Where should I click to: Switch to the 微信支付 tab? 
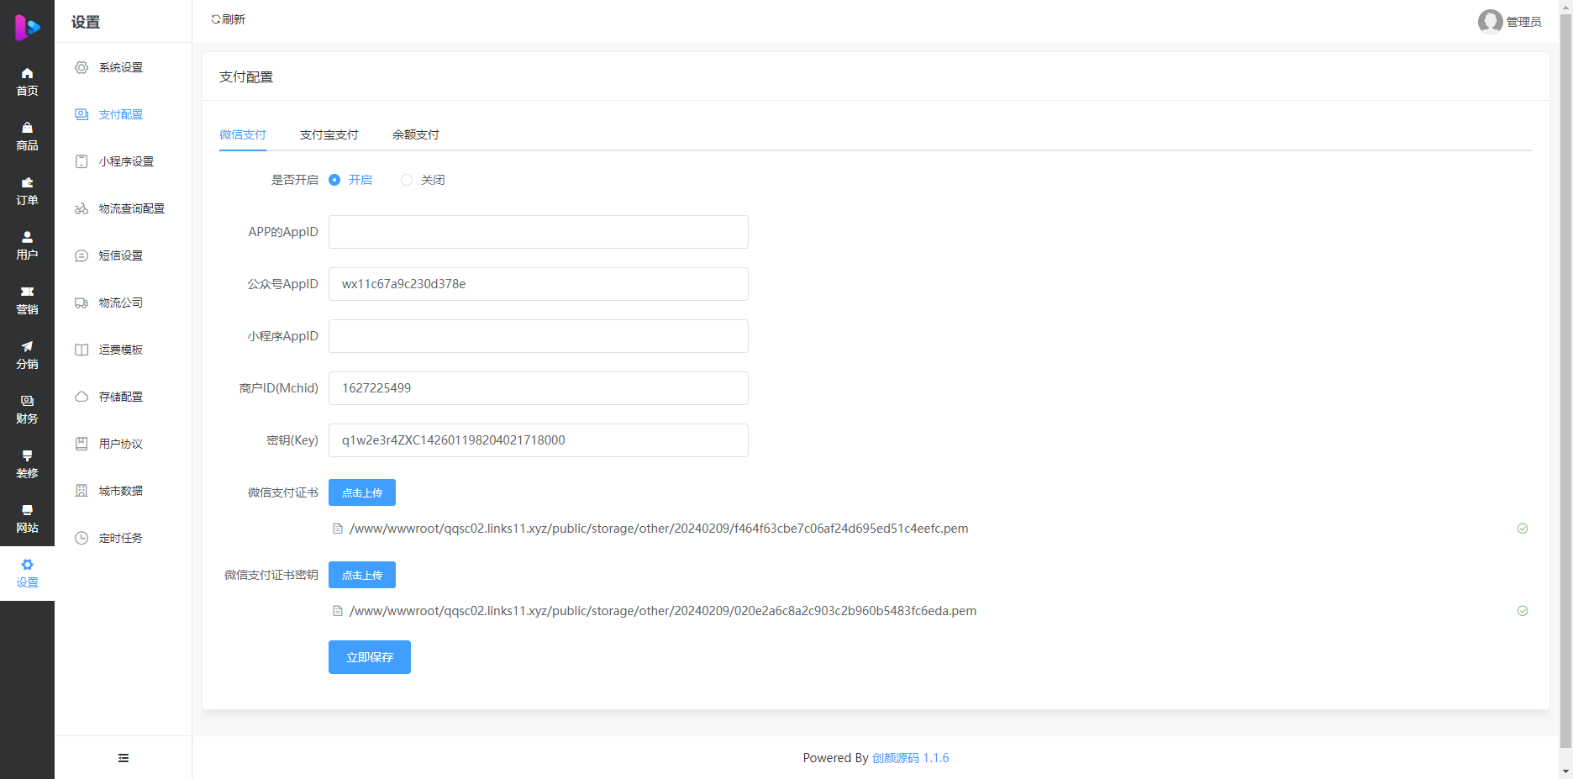point(243,134)
